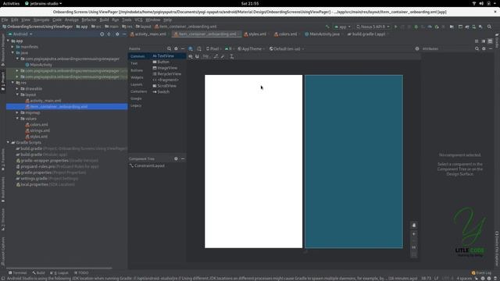Open Attributes panel settings gear

484,48
